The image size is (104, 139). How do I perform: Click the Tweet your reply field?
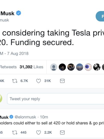click(56, 99)
